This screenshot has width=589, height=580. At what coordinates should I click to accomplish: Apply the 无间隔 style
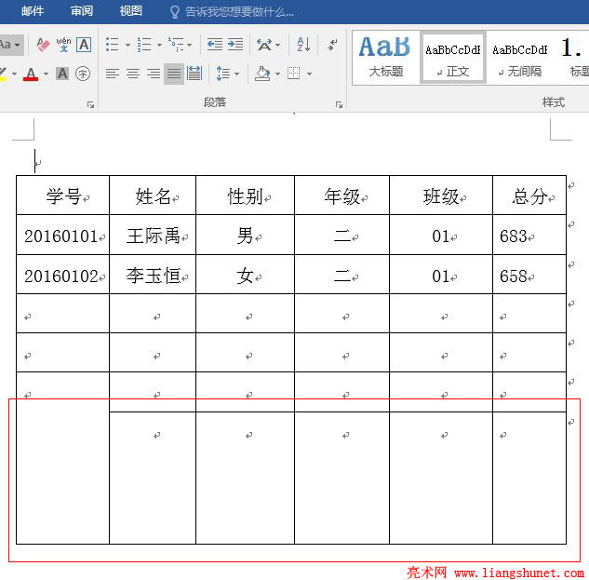[x=520, y=58]
